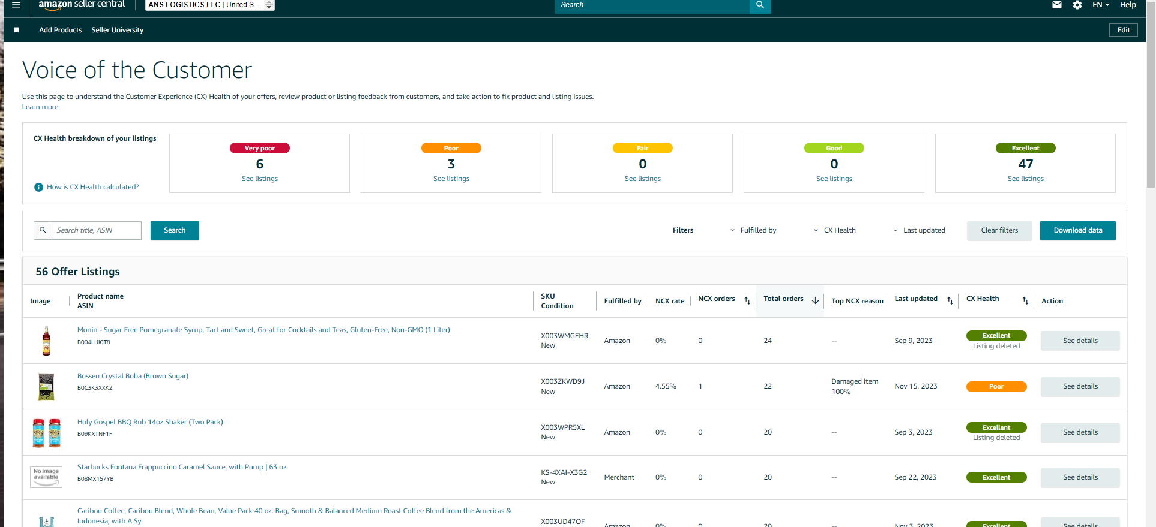Open the ANS LOGISTICS LLC account switcher
Viewport: 1156px width, 527px height.
pyautogui.click(x=210, y=5)
